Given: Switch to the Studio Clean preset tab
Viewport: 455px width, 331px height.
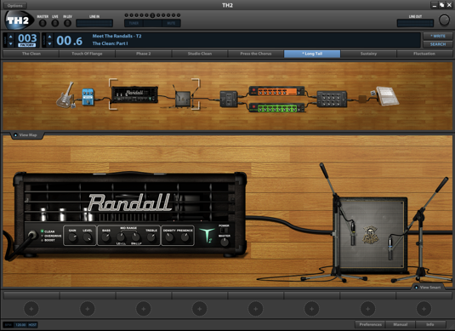Looking at the screenshot, I should [x=199, y=54].
